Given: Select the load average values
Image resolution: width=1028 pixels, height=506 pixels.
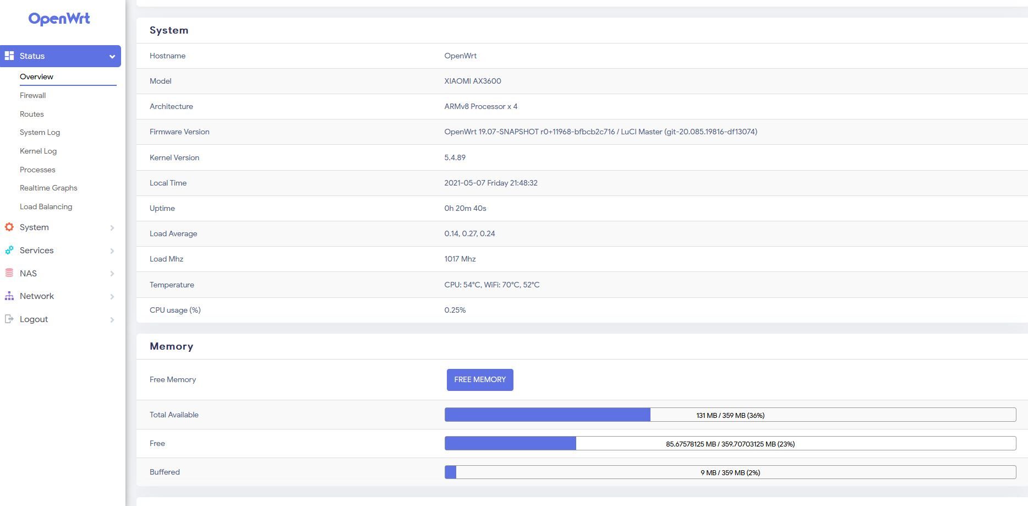Looking at the screenshot, I should (469, 233).
